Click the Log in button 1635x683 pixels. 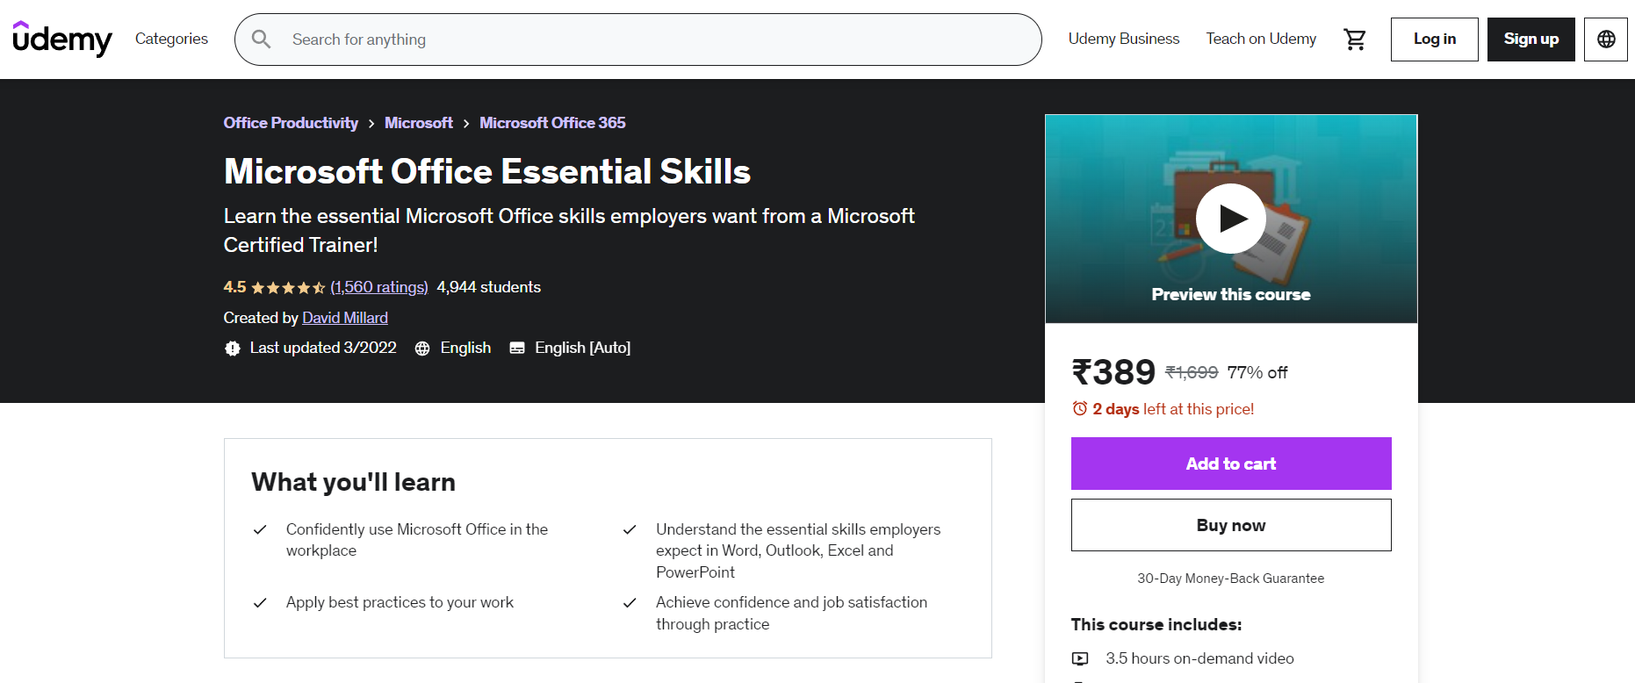click(1434, 40)
